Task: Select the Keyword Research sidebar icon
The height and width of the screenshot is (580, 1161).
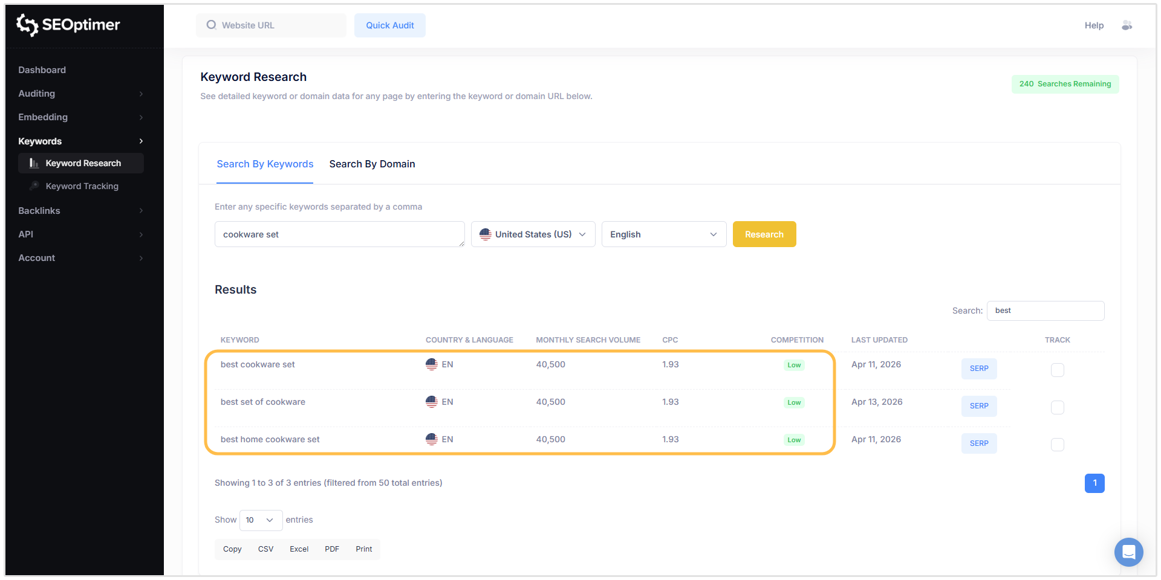Action: click(34, 163)
